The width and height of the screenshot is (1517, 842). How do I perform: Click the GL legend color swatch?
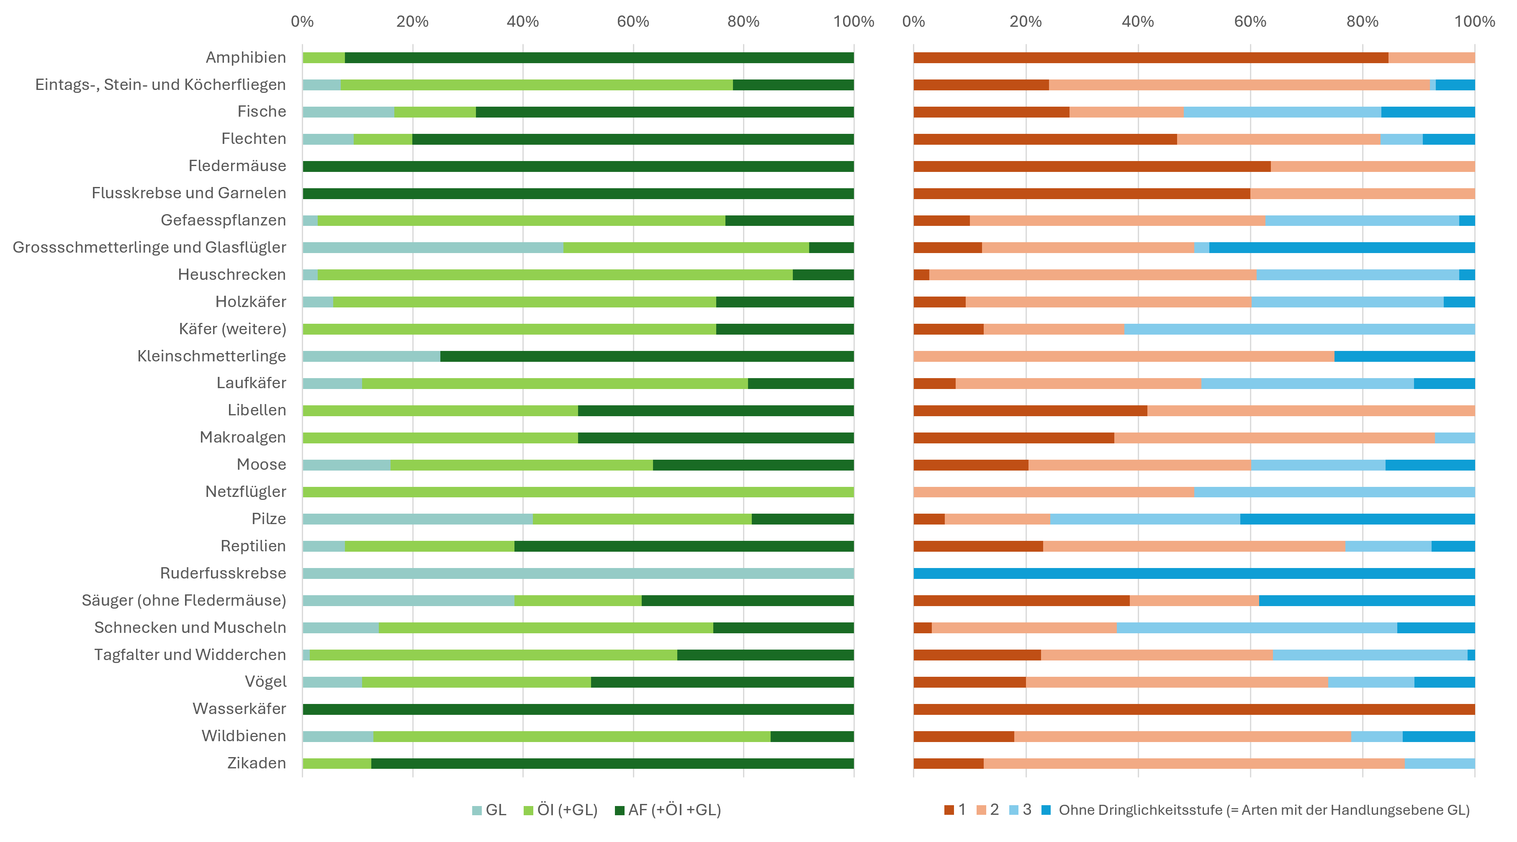(x=477, y=810)
